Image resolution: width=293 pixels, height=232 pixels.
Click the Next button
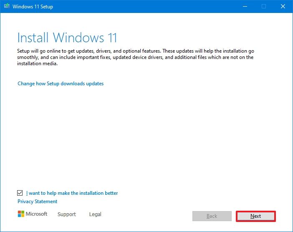[x=255, y=216]
